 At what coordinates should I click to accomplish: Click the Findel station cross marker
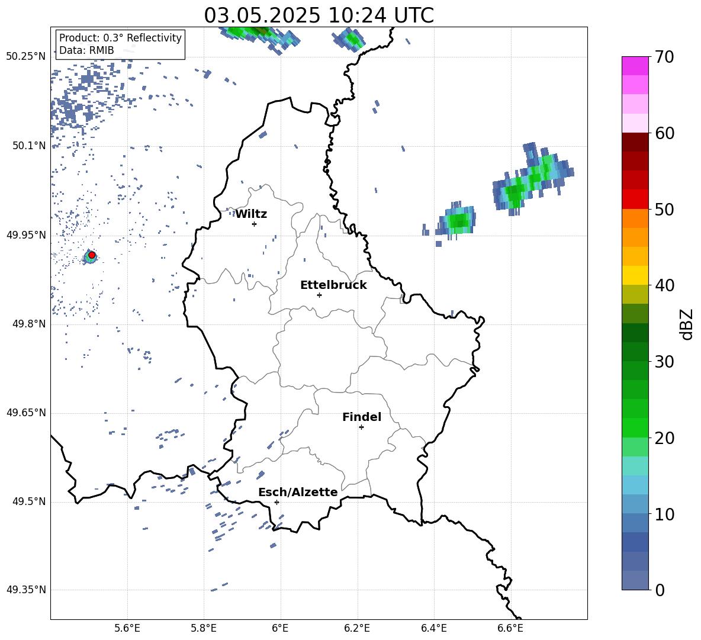(361, 427)
